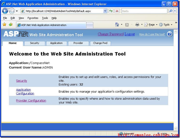The image size is (180, 138).
Task: Click the Internet zone status icon
Action: tap(121, 134)
